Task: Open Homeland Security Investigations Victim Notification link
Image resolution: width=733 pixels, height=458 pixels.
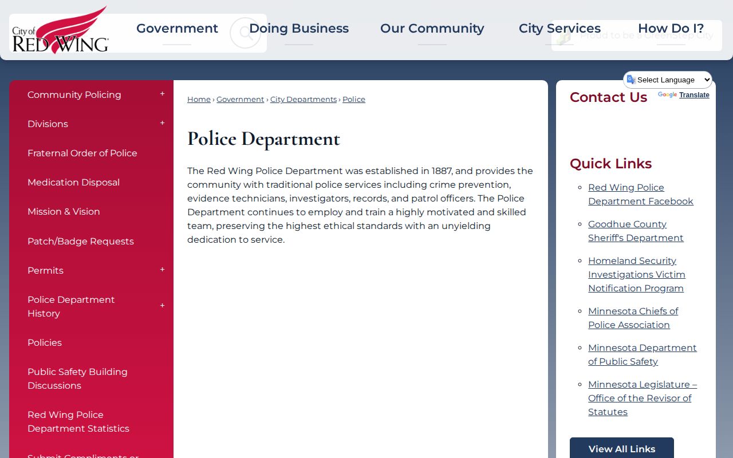Action: 637,275
